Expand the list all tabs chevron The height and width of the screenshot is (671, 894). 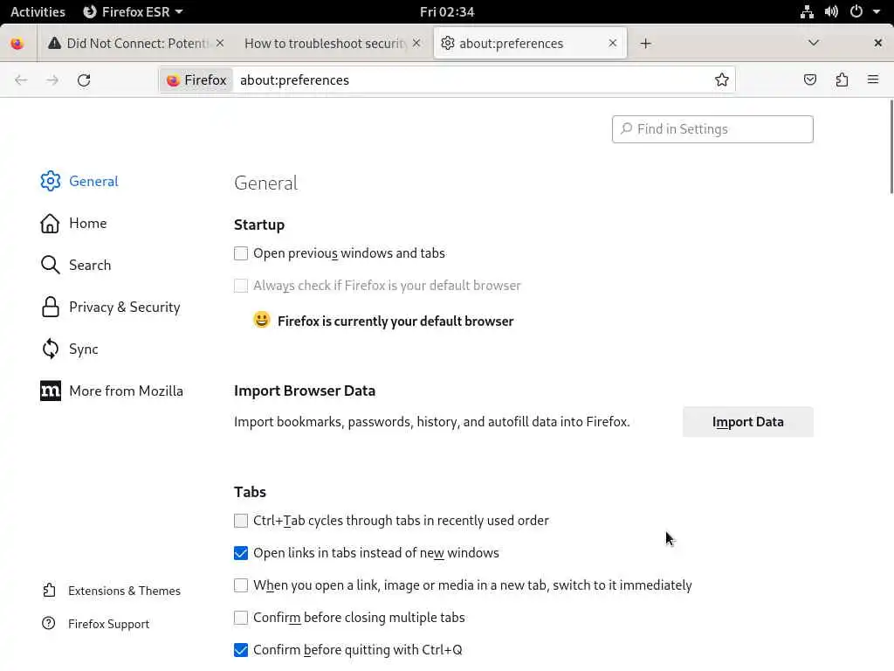814,44
